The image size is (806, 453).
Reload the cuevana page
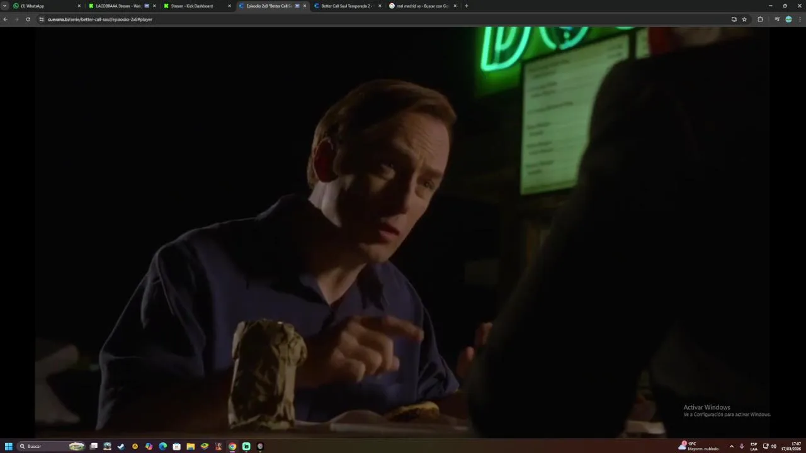click(28, 20)
